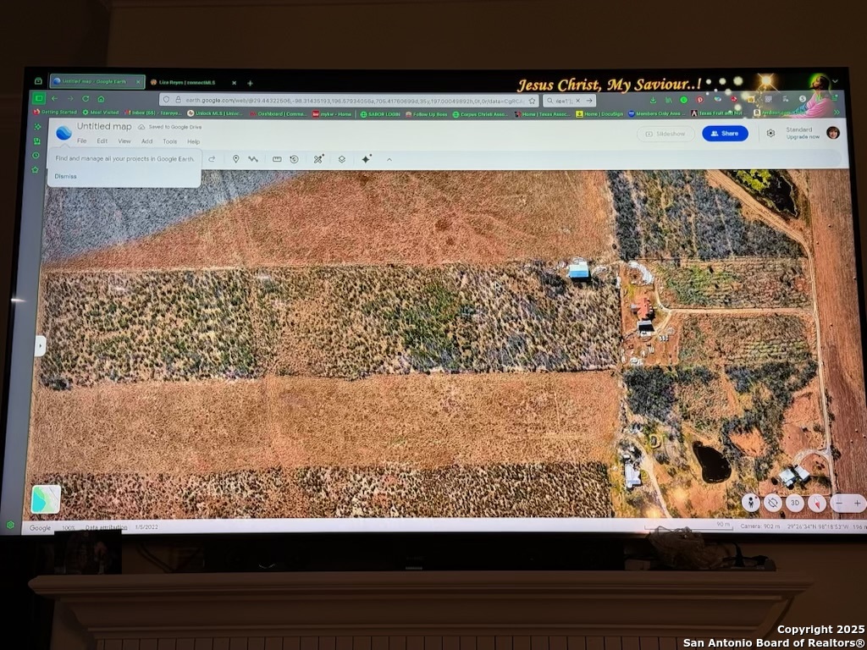Screen dimensions: 867x650
Task: Click the Street View pegman icon
Action: pos(750,503)
